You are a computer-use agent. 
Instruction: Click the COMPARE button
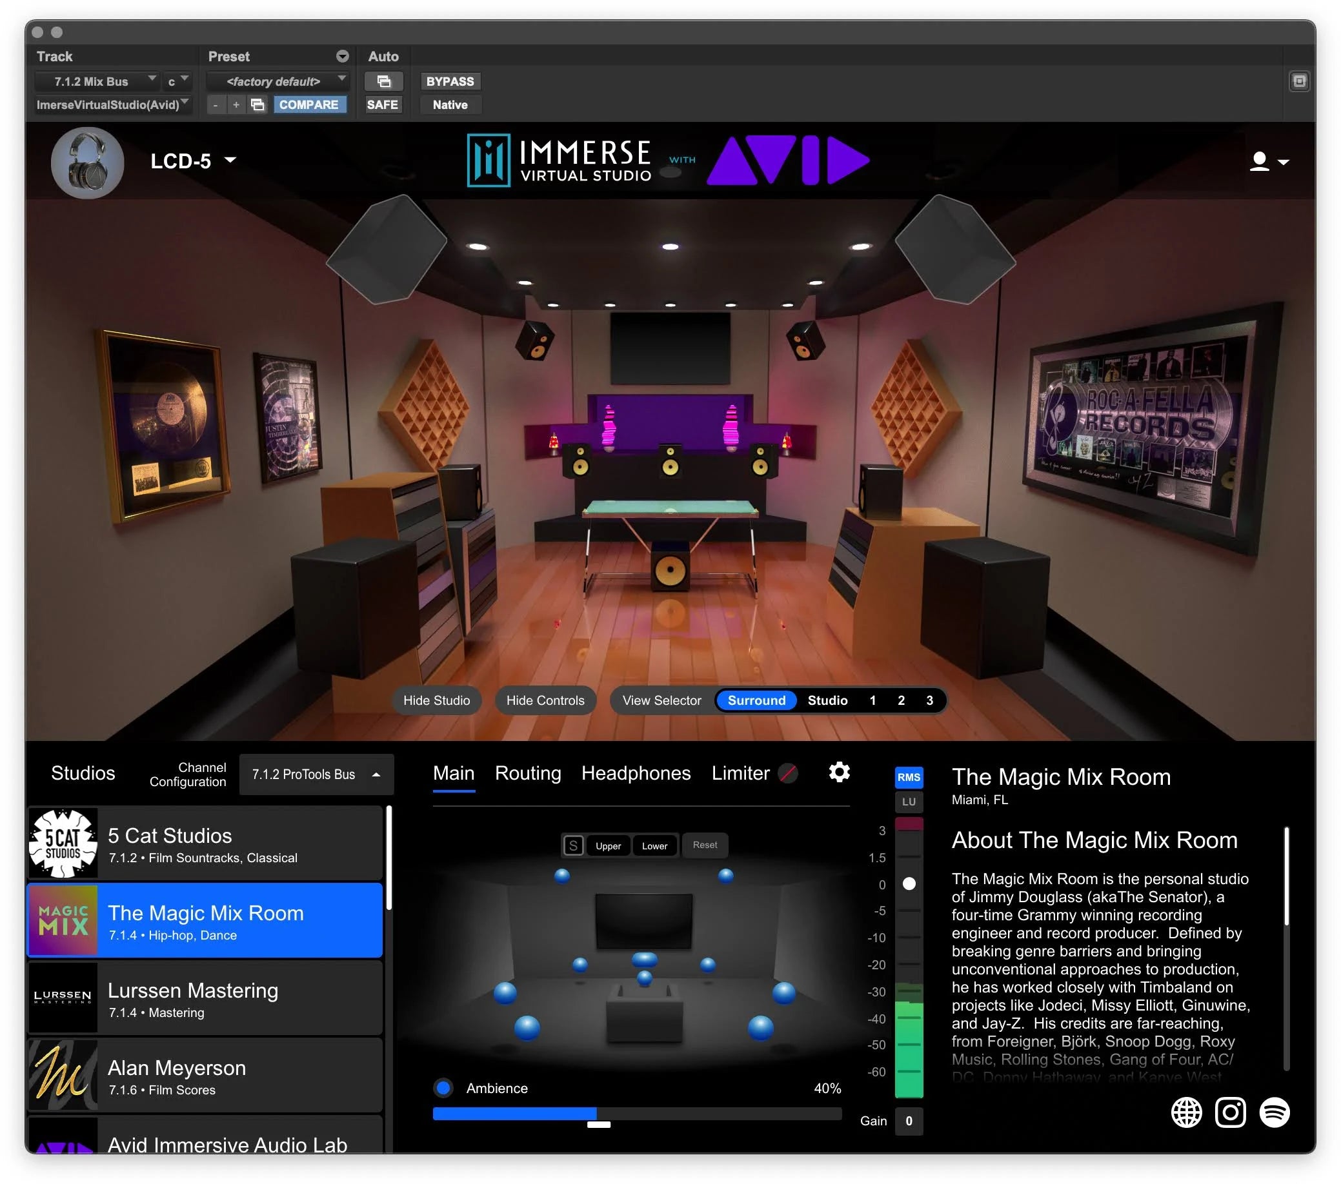(x=310, y=104)
